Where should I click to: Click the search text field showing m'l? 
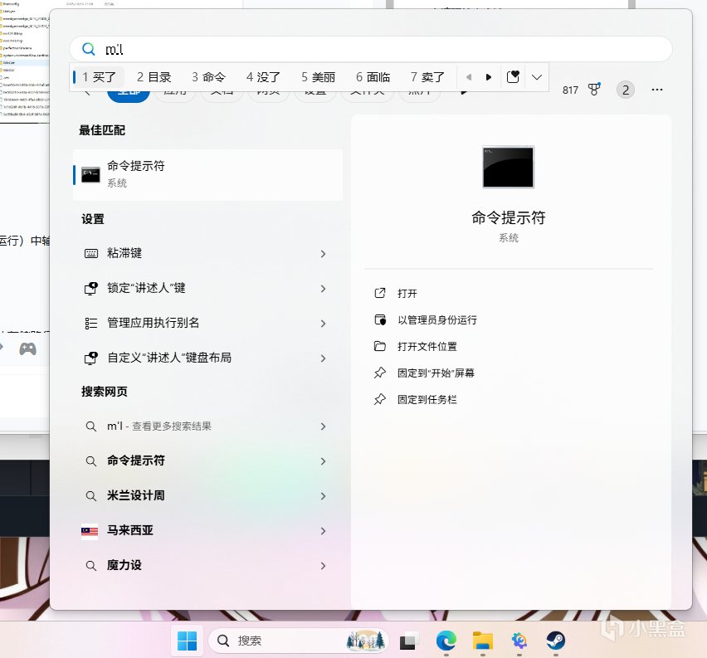click(371, 49)
